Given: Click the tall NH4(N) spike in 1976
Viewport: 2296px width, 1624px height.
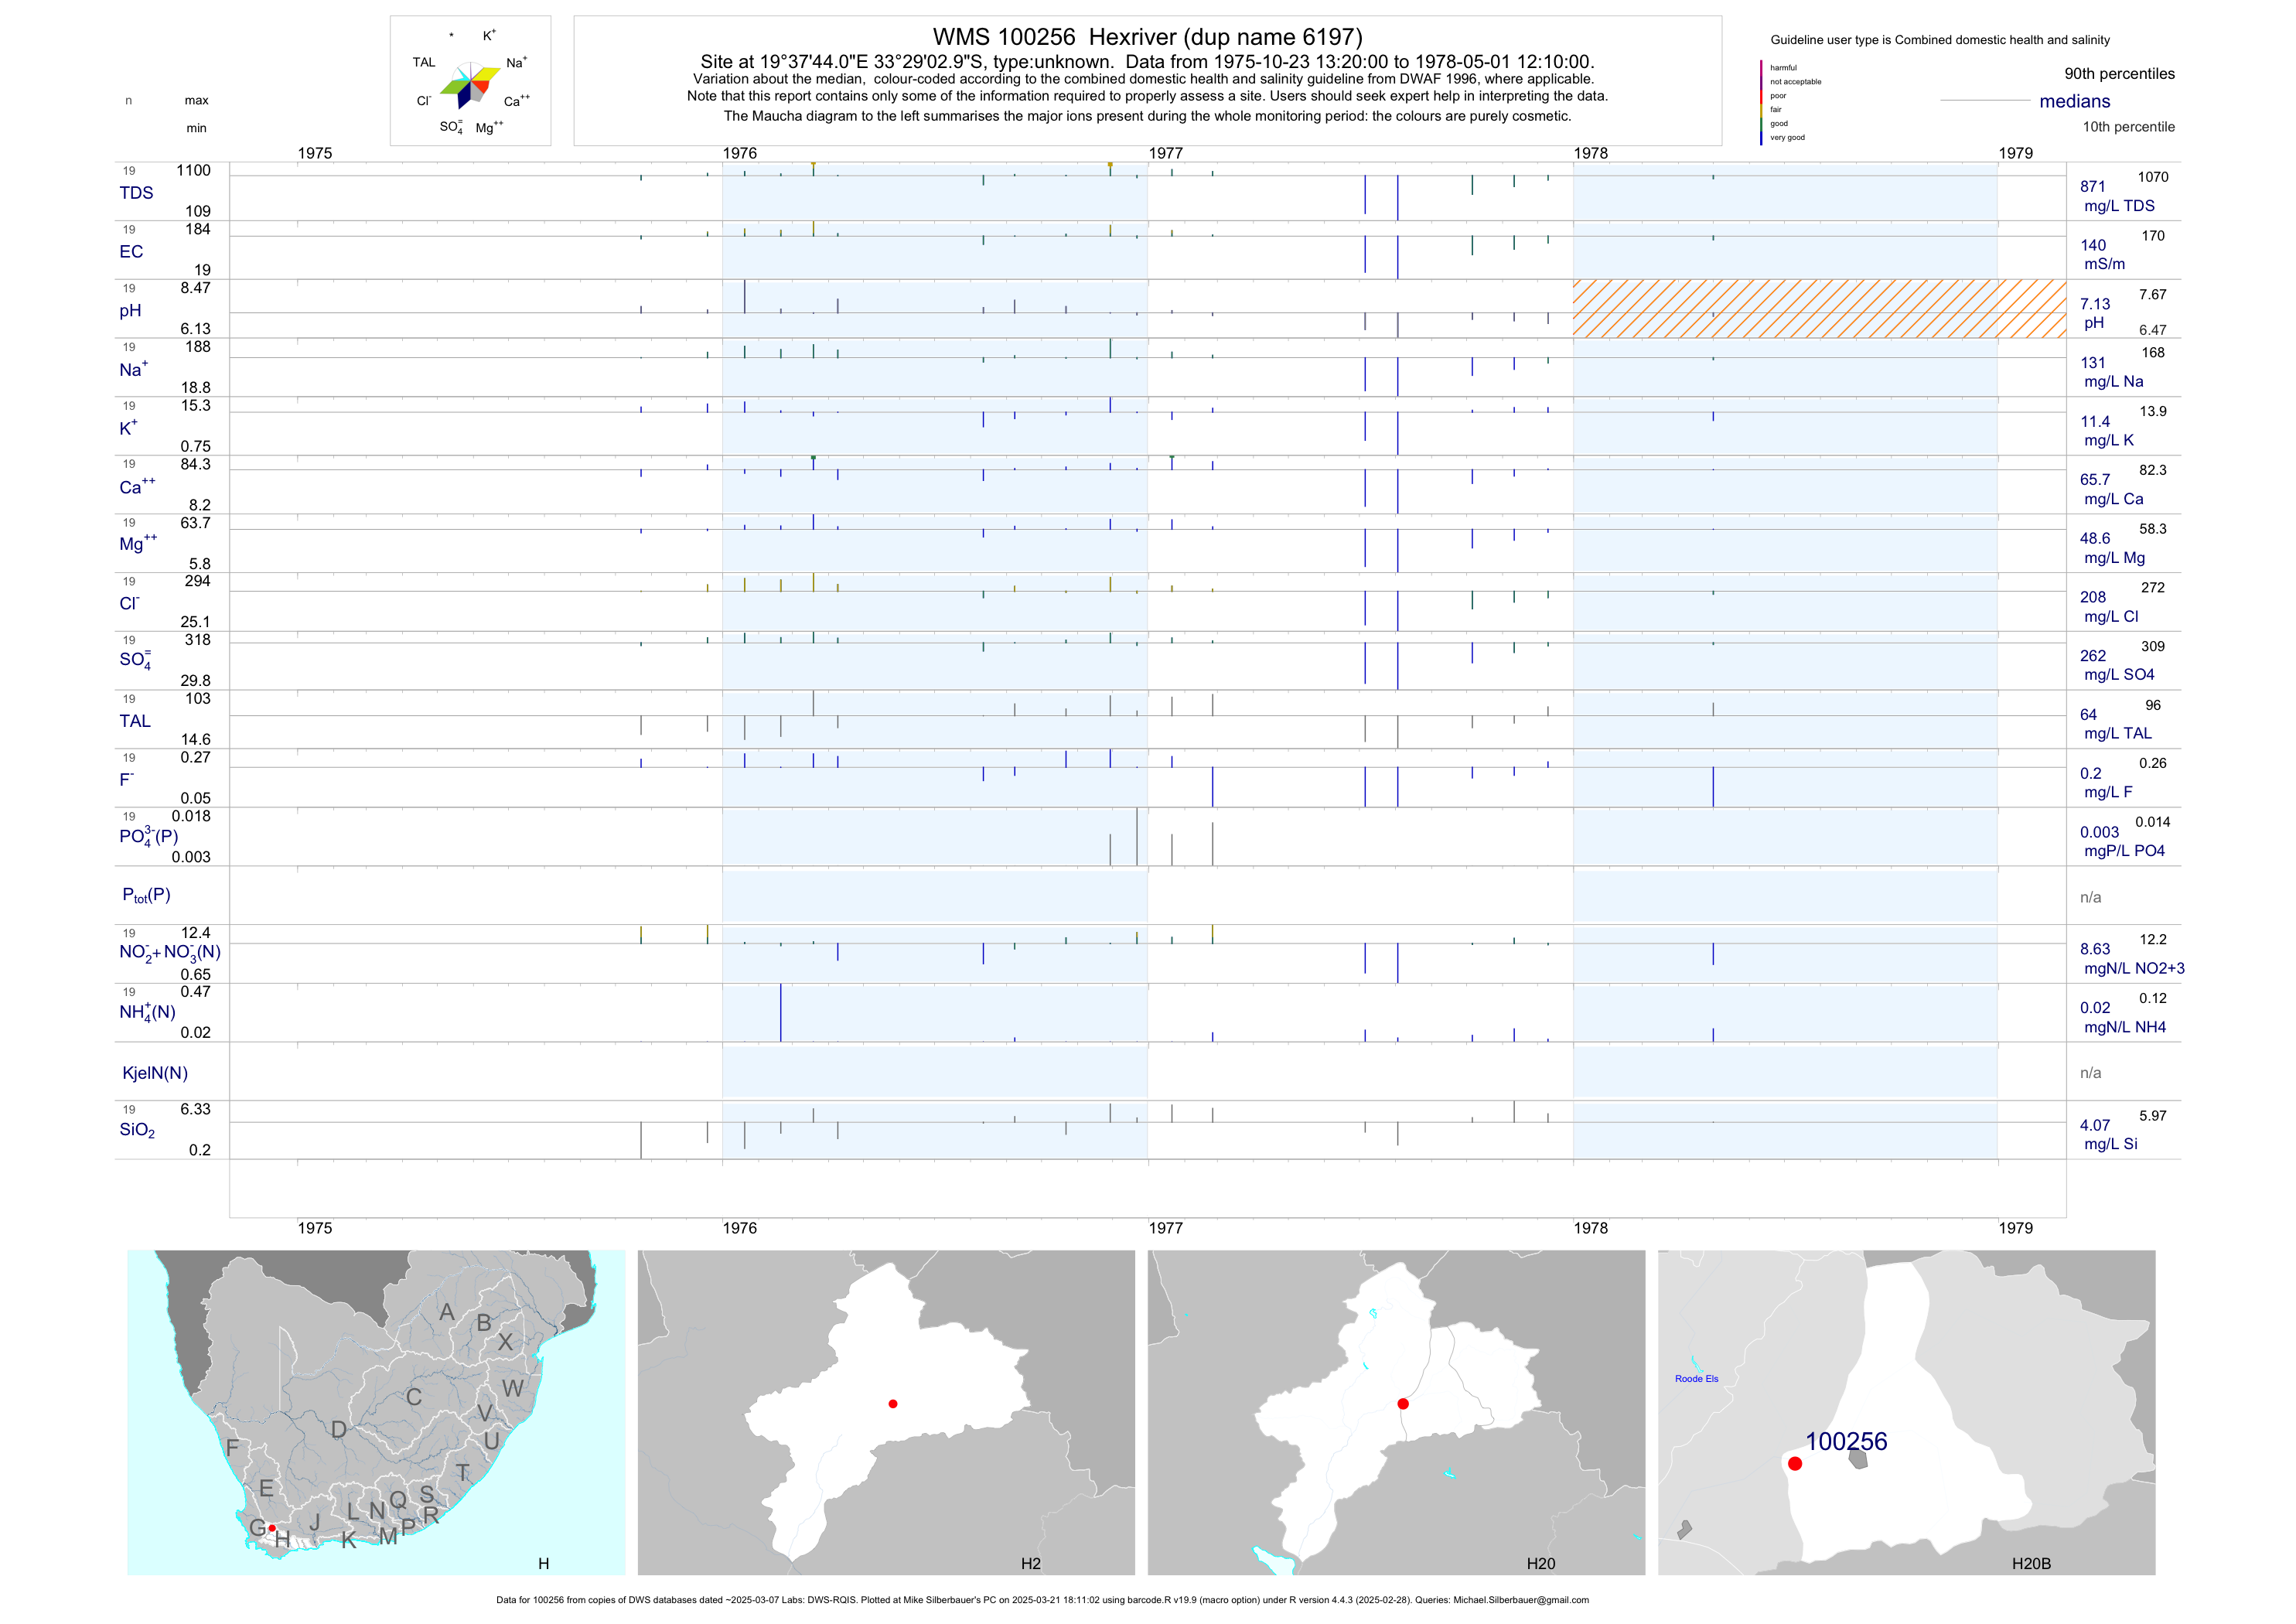Looking at the screenshot, I should click(x=781, y=1012).
